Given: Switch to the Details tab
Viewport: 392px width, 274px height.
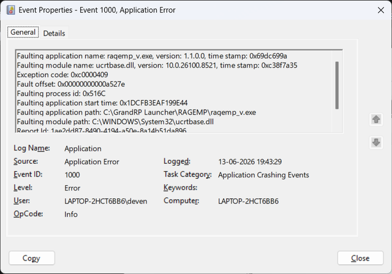Looking at the screenshot, I should click(54, 33).
